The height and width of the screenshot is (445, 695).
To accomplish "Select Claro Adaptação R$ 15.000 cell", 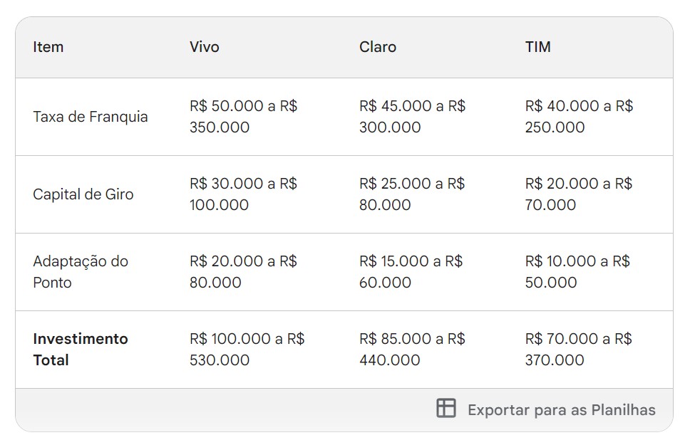I will point(411,271).
